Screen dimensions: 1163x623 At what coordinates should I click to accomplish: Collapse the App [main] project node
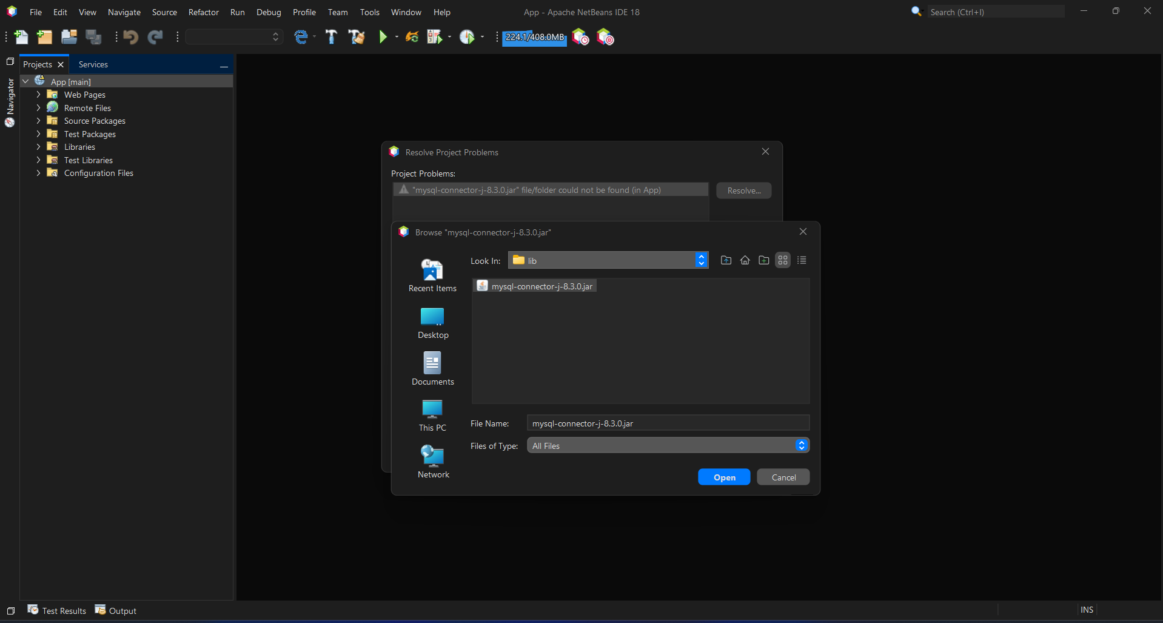point(25,81)
